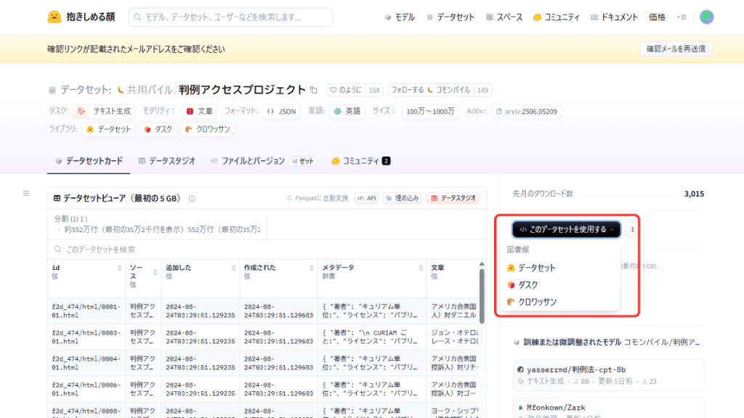Screen dimensions: 744x418
Task: Click cell f2d_474/html/0004-01.html
Action: (86, 363)
